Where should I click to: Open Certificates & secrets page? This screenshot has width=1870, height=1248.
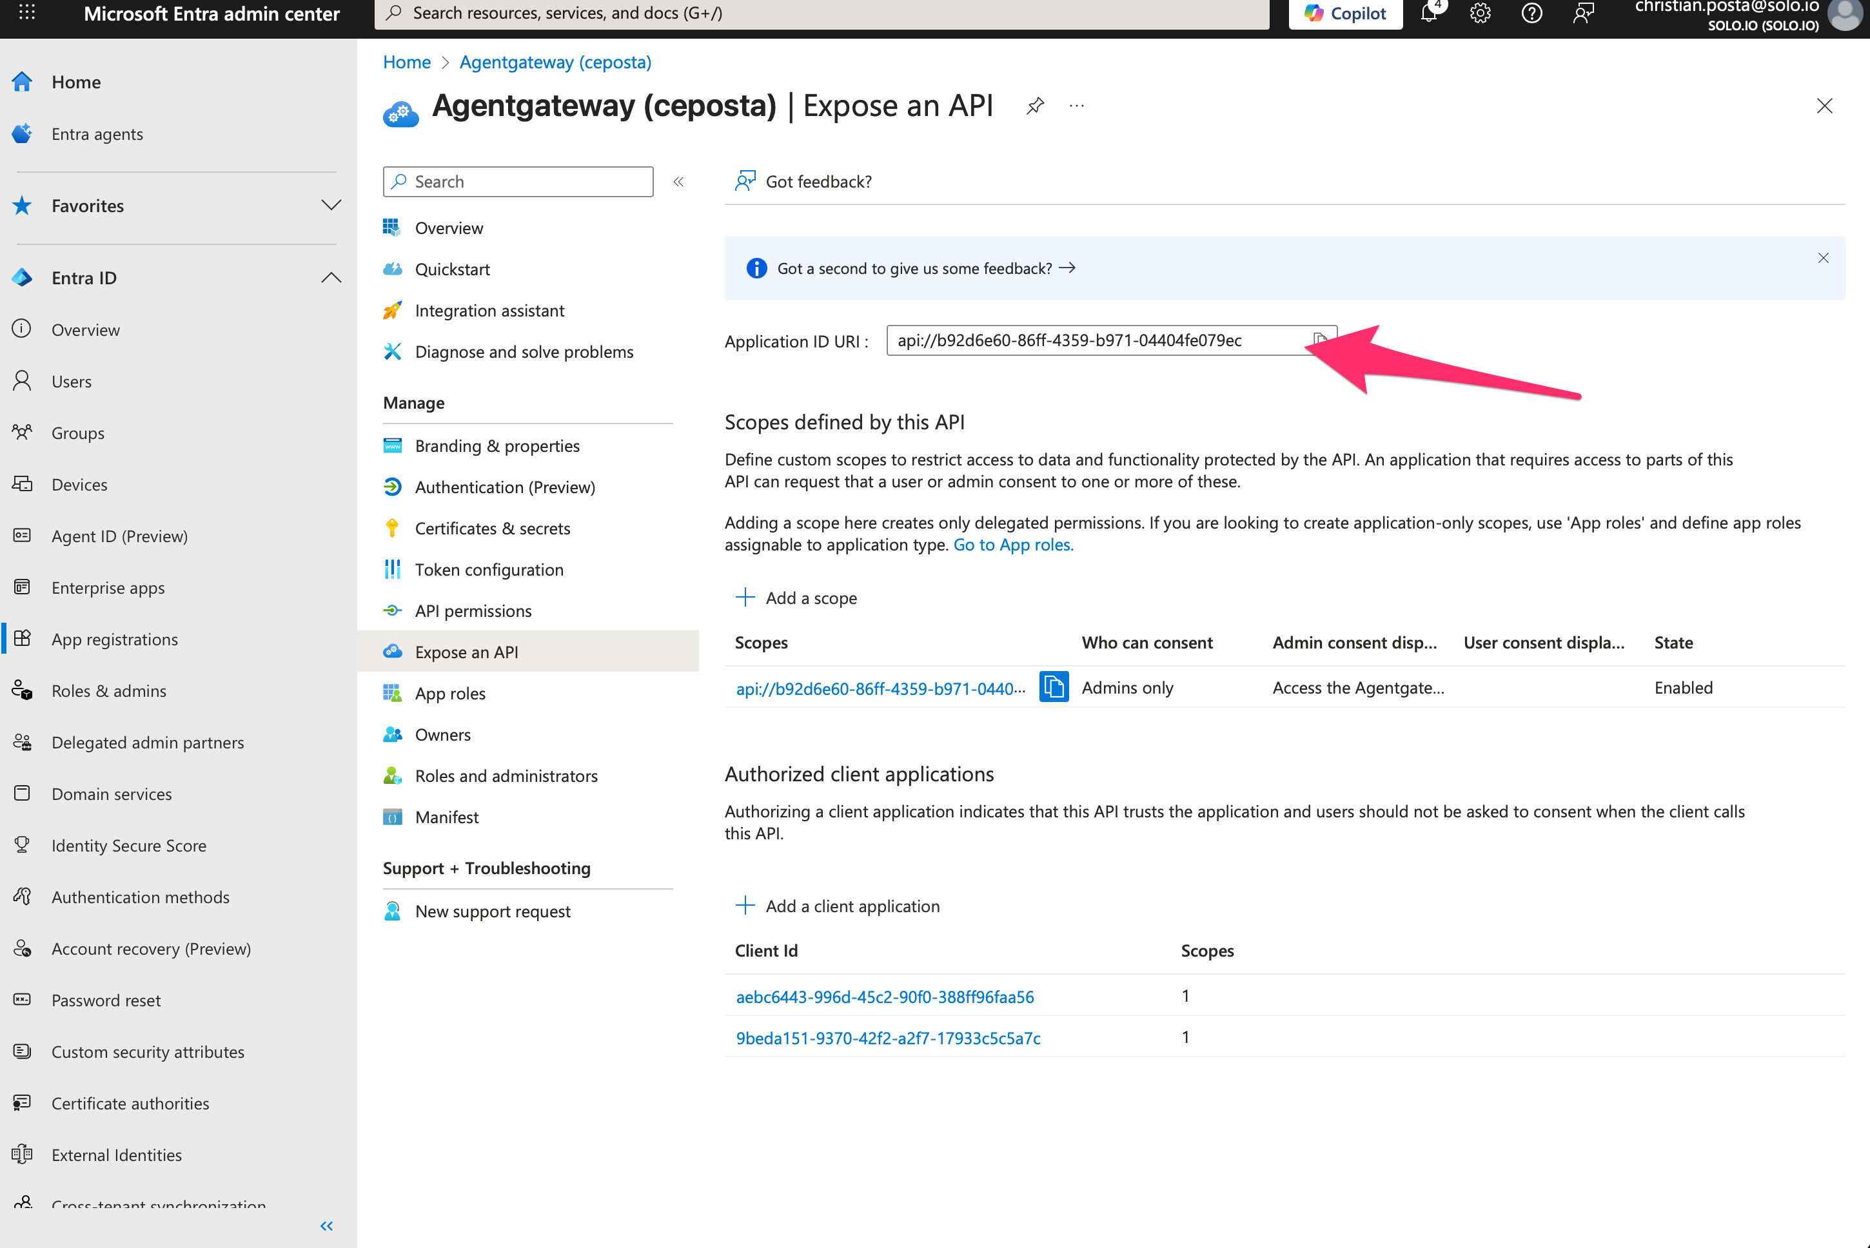[x=492, y=529]
